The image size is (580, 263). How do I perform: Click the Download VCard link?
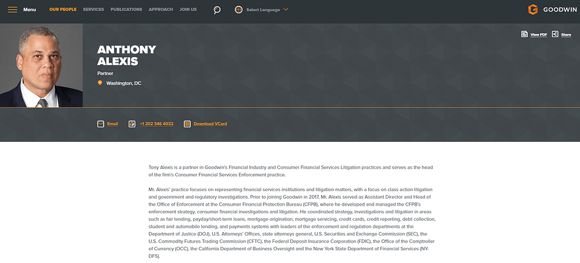211,124
